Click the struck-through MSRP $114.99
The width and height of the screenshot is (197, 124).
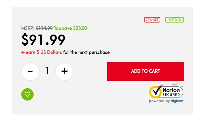44,28
